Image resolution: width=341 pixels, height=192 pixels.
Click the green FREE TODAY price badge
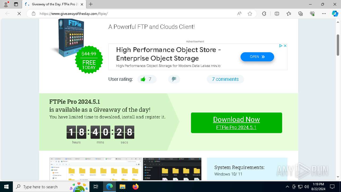(x=89, y=60)
